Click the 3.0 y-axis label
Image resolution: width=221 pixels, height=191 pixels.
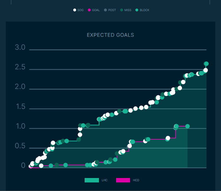(20, 48)
